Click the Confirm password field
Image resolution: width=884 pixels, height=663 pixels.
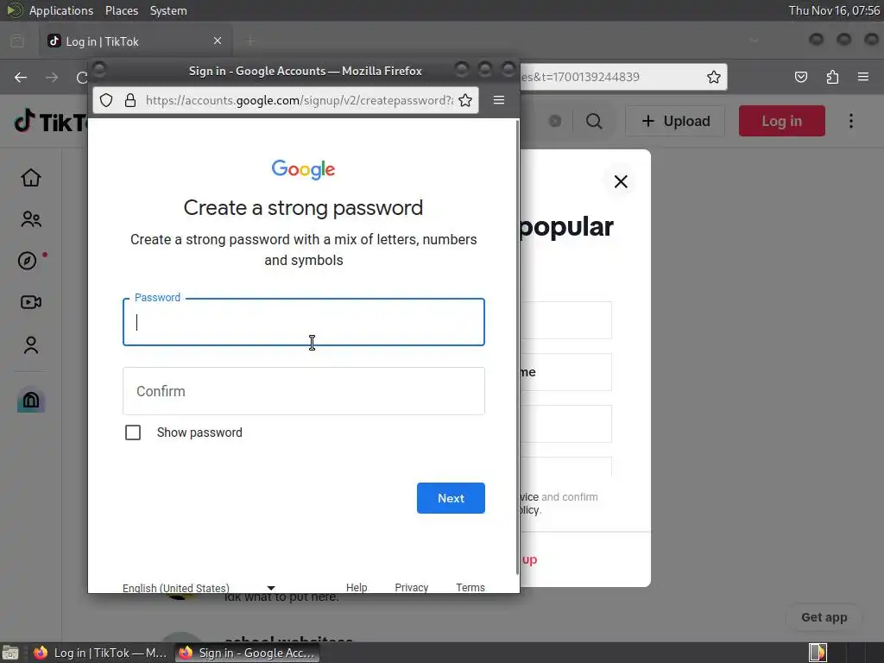click(x=304, y=391)
